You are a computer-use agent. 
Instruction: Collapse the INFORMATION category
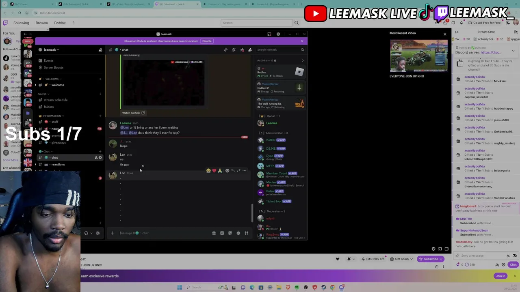(x=52, y=116)
